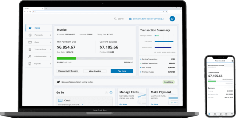Image resolution: width=236 pixels, height=118 pixels.
Task: Expand the Reports menu chevron
Action: 51,64
